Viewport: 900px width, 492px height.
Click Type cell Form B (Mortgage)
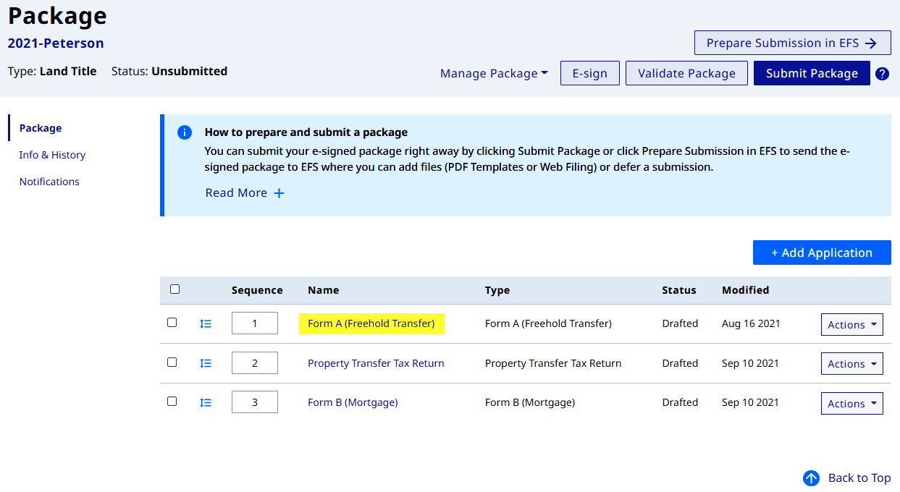coord(530,402)
